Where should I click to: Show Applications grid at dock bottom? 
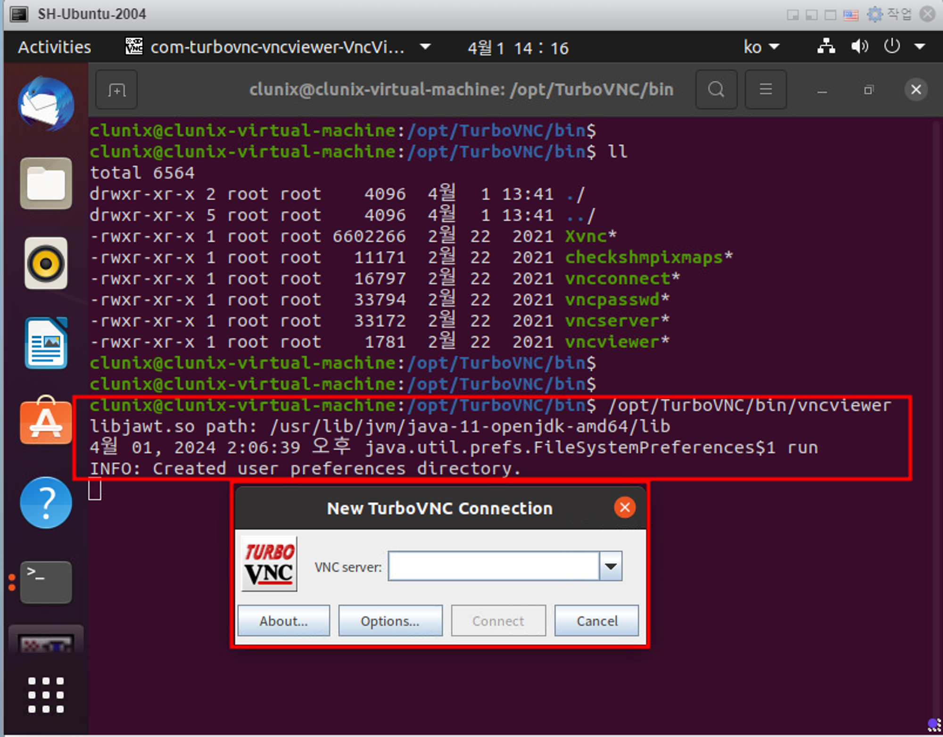46,695
